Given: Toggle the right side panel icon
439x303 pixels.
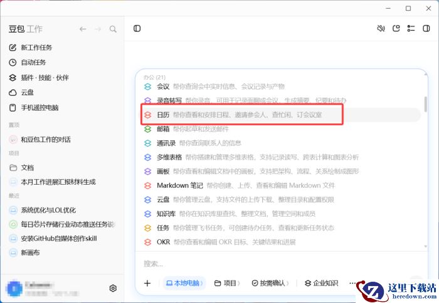Looking at the screenshot, I should point(426,29).
